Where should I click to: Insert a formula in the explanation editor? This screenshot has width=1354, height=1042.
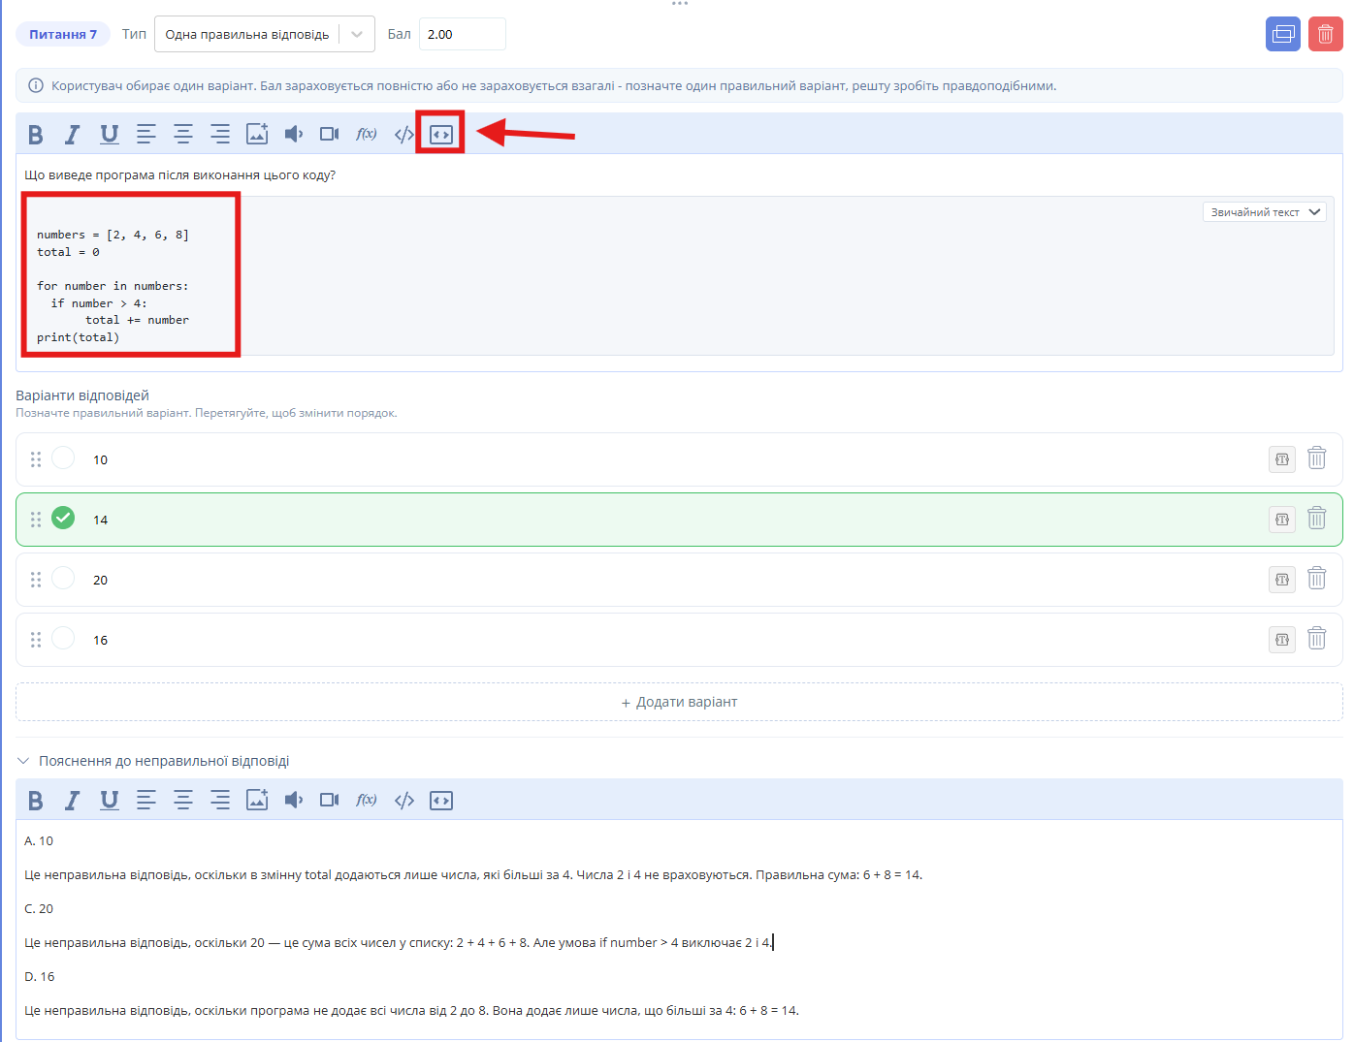[367, 800]
